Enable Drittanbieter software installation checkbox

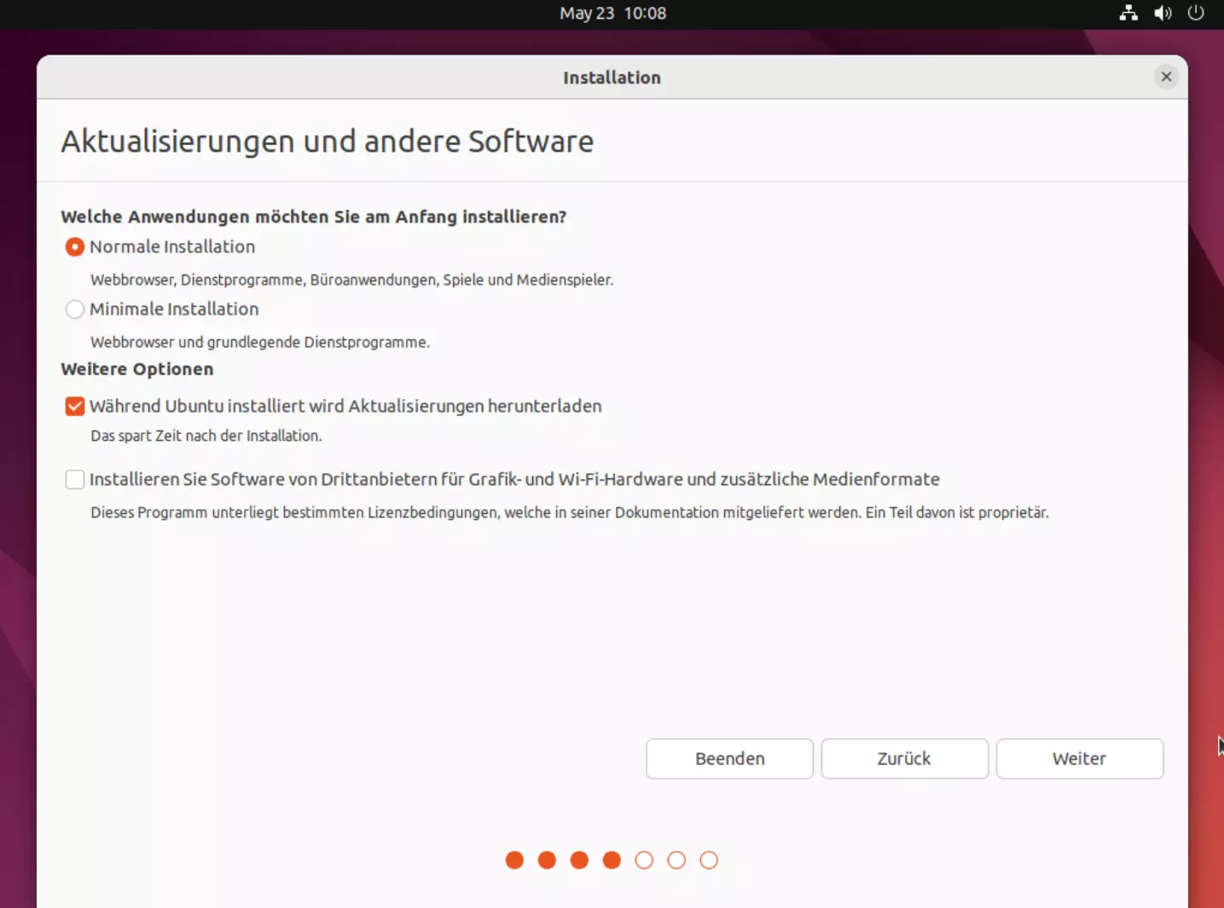click(x=75, y=480)
